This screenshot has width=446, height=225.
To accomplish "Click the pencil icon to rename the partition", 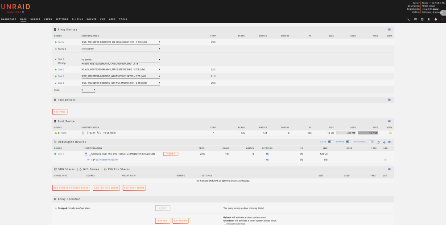I will (x=94, y=160).
